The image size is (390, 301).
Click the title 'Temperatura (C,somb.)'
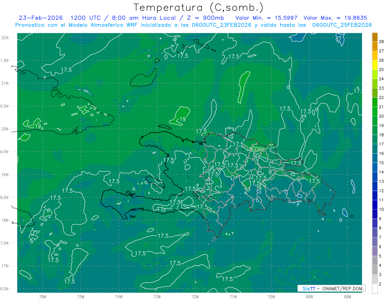[x=198, y=7]
